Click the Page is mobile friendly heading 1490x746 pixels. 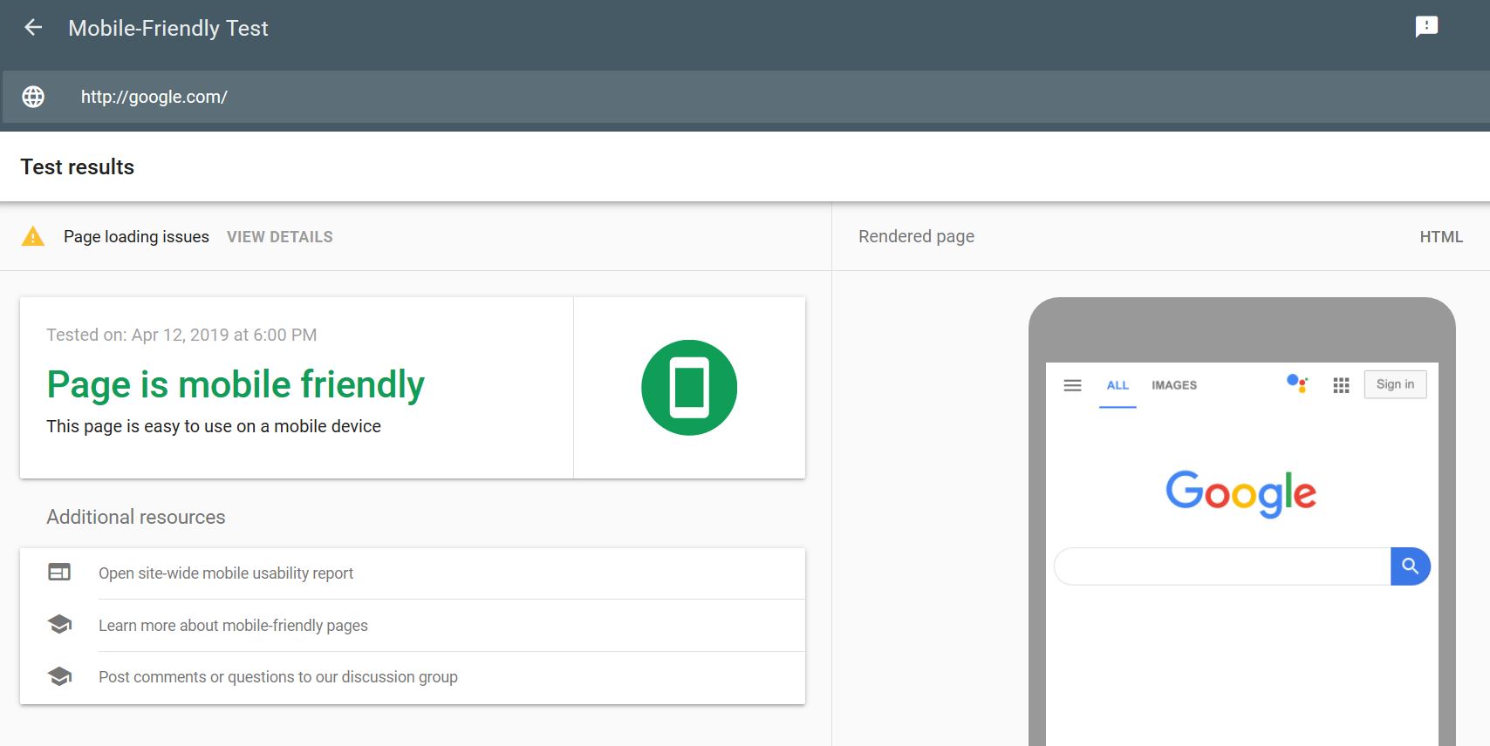tap(236, 385)
